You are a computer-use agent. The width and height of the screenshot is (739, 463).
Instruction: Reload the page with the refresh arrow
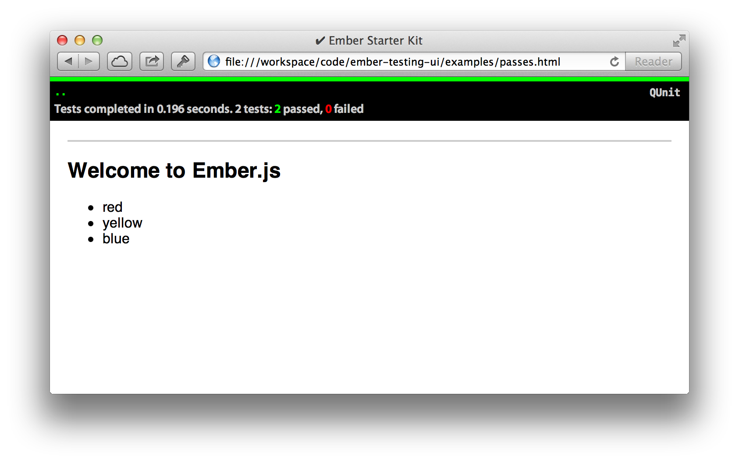coord(615,62)
